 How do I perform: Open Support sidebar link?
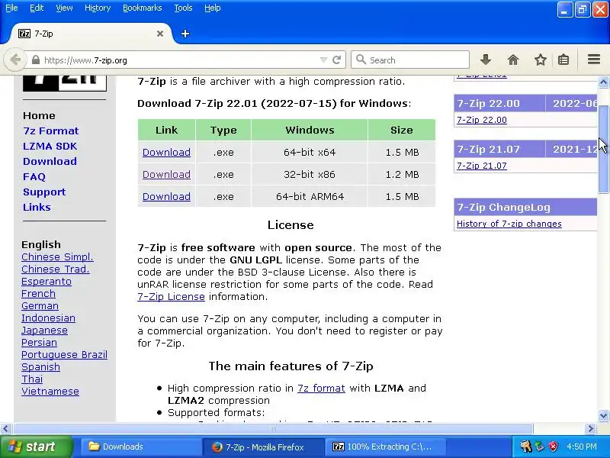coord(44,192)
